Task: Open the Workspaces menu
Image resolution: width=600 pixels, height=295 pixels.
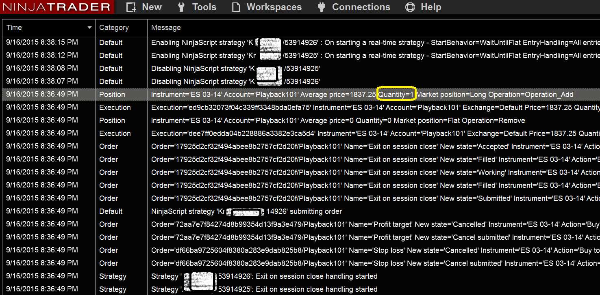Action: [267, 7]
